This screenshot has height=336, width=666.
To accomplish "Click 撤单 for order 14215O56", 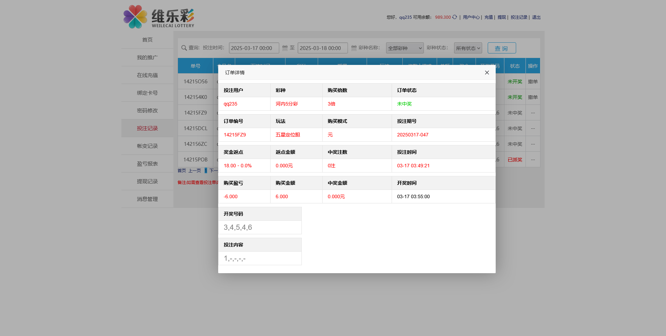I will [x=533, y=81].
